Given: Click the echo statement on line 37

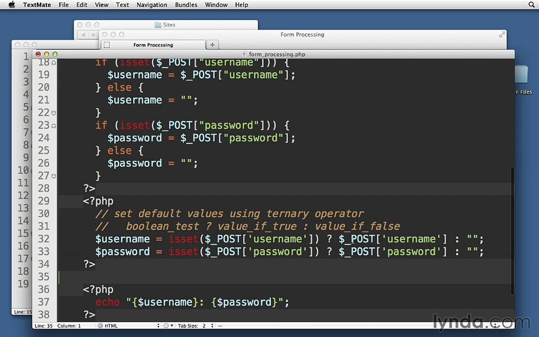Looking at the screenshot, I should (192, 302).
